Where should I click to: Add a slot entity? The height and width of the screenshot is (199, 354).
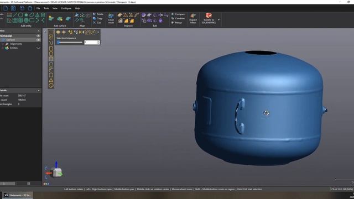[32, 15]
